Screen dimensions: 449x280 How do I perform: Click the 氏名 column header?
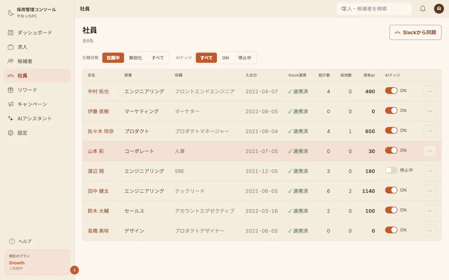[x=91, y=75]
